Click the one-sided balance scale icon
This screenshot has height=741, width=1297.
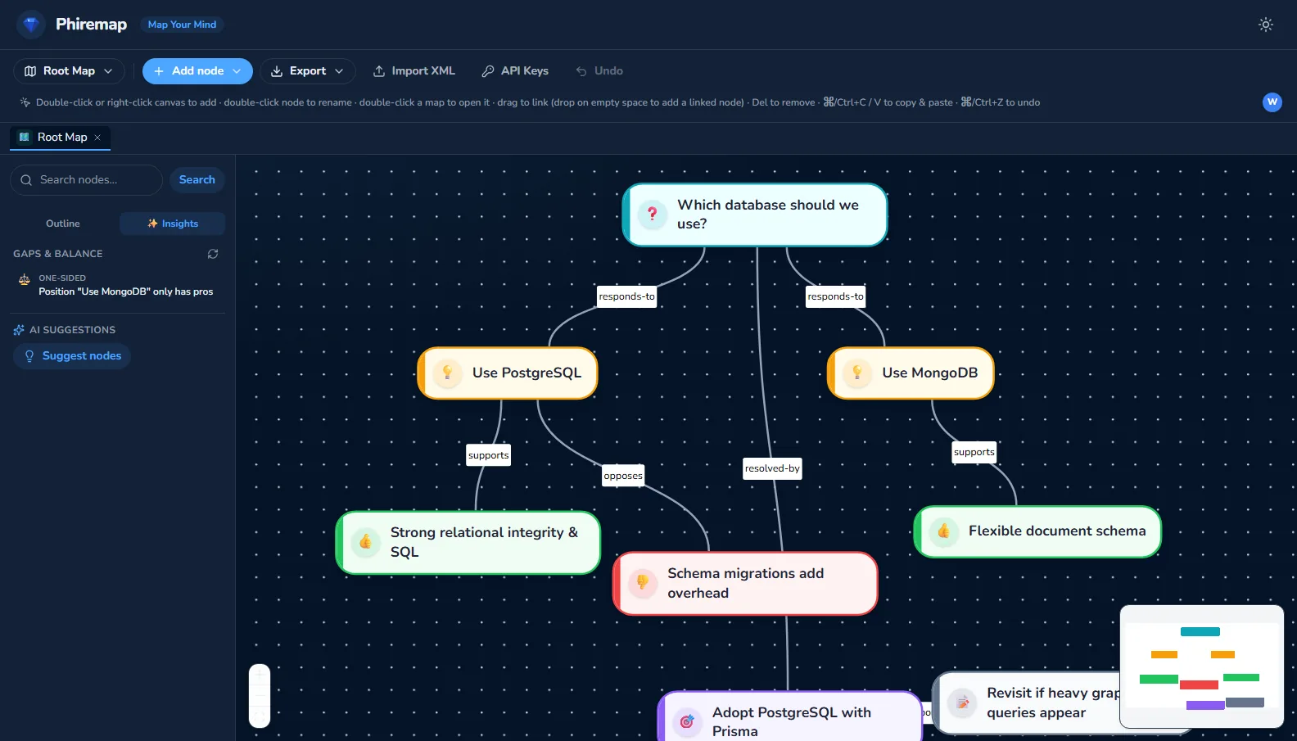(x=24, y=280)
